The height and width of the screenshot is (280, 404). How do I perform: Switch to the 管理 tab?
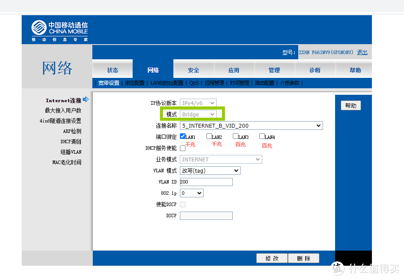coord(274,70)
